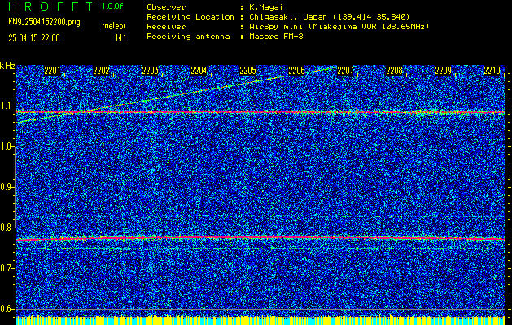Click the 0.7 frequency axis label

tap(7, 268)
